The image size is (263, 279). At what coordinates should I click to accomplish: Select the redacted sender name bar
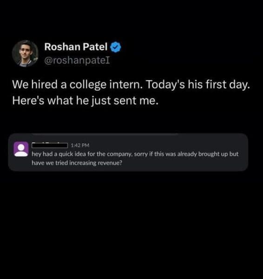tap(50, 146)
